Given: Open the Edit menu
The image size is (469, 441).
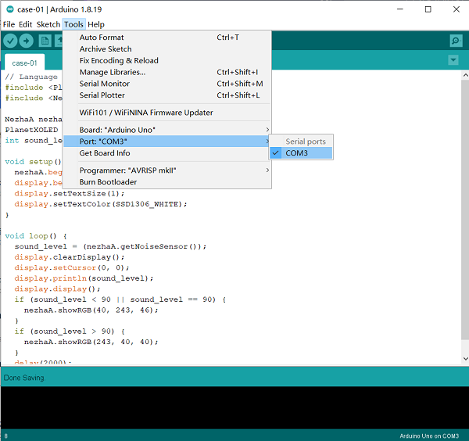Looking at the screenshot, I should tap(26, 24).
